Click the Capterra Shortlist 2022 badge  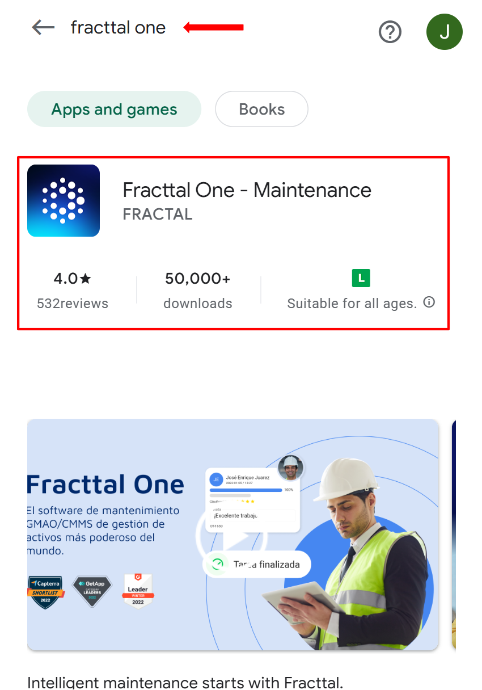click(x=46, y=592)
